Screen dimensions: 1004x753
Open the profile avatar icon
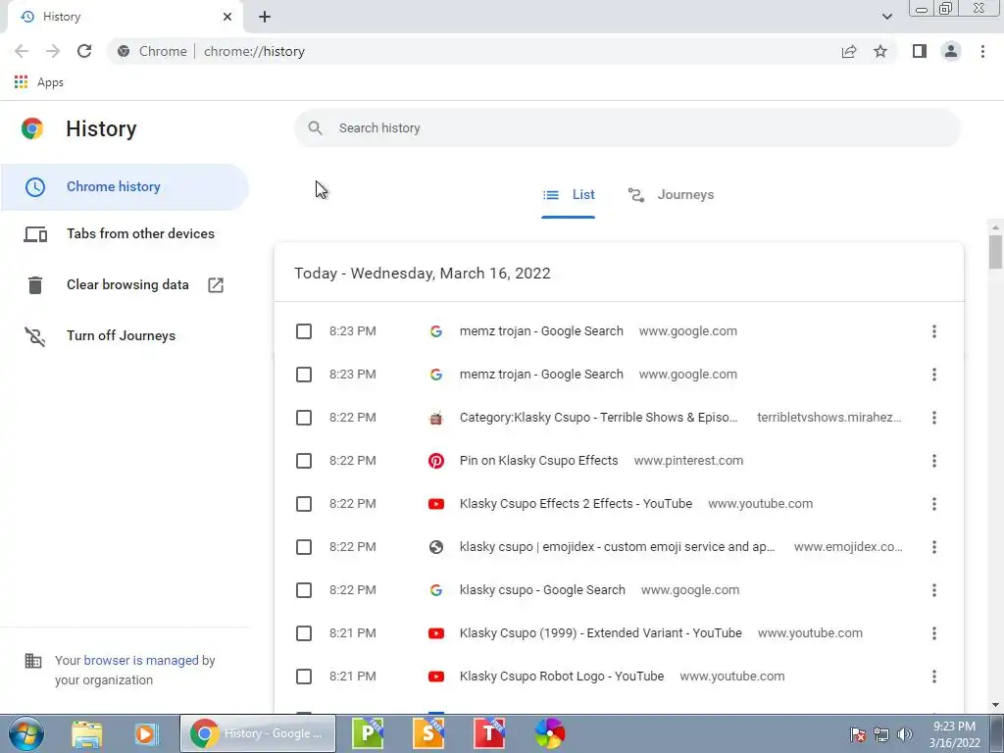click(x=951, y=51)
